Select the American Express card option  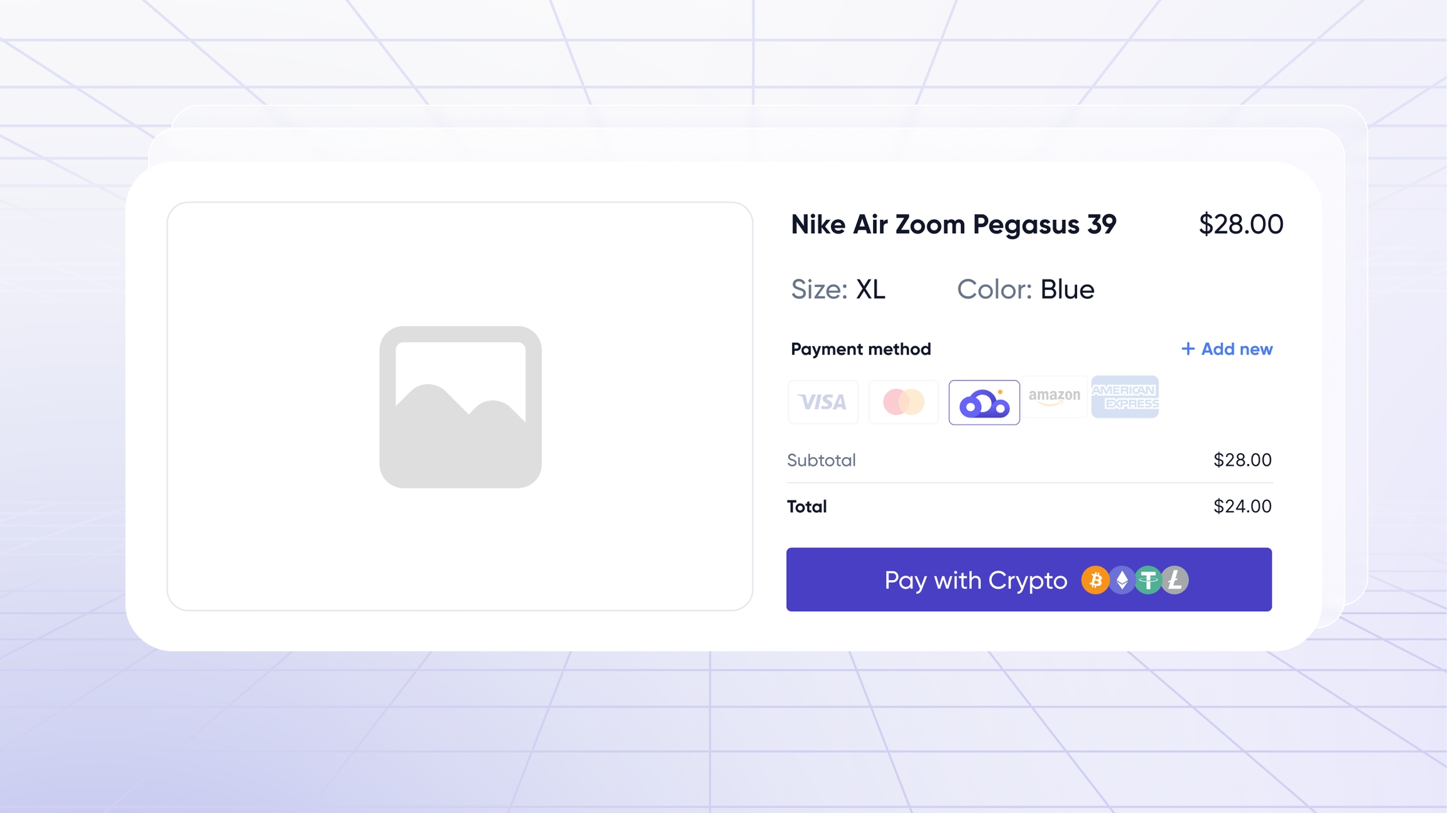1125,397
